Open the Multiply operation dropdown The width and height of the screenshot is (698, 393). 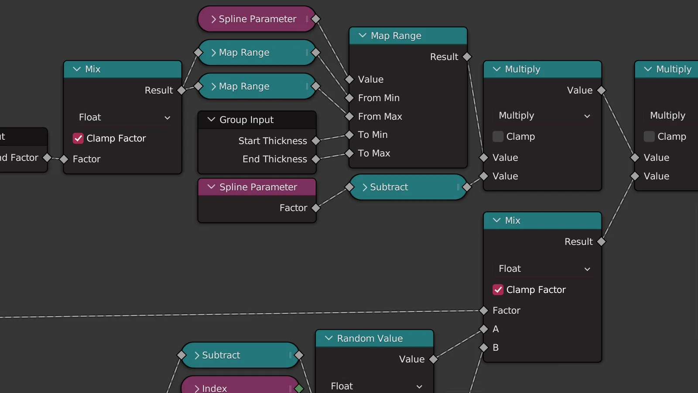pyautogui.click(x=542, y=116)
